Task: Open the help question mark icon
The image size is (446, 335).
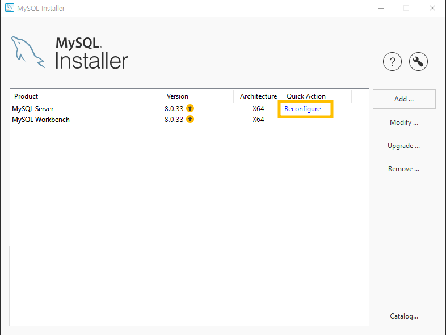Action: point(392,61)
